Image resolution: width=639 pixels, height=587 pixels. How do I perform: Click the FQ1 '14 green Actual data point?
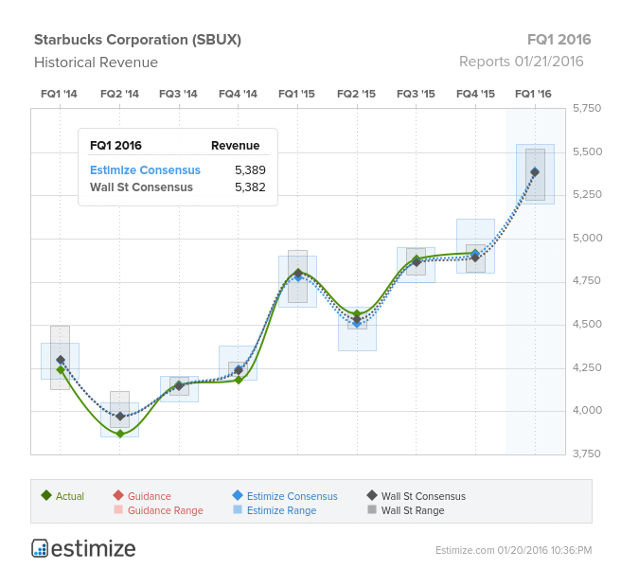pos(61,370)
